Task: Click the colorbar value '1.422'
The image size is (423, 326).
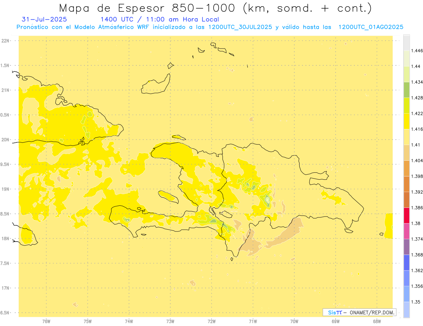Action: coord(417,113)
